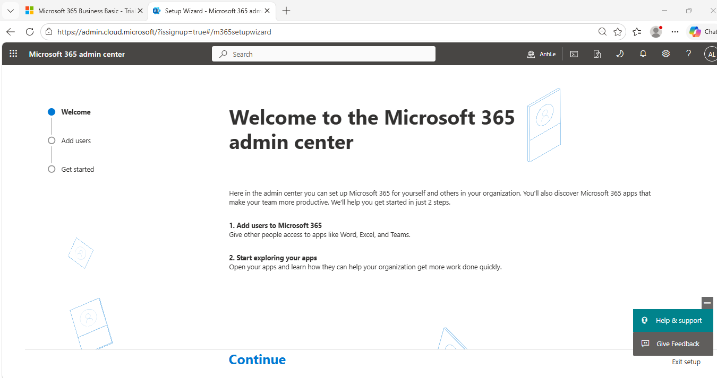The image size is (717, 378).
Task: Open settings gear icon in header
Action: pos(666,54)
